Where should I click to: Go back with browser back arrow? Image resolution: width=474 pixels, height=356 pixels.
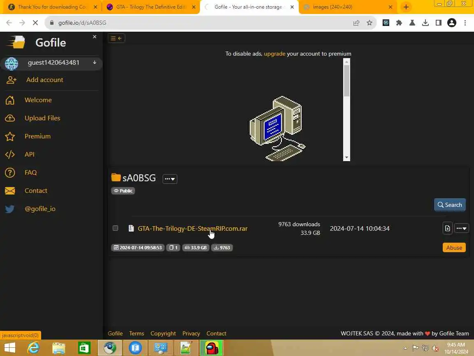click(x=9, y=23)
